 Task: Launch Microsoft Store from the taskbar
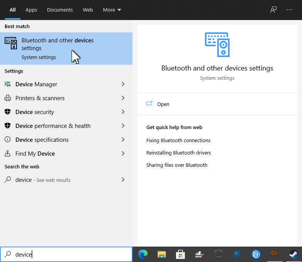180,254
